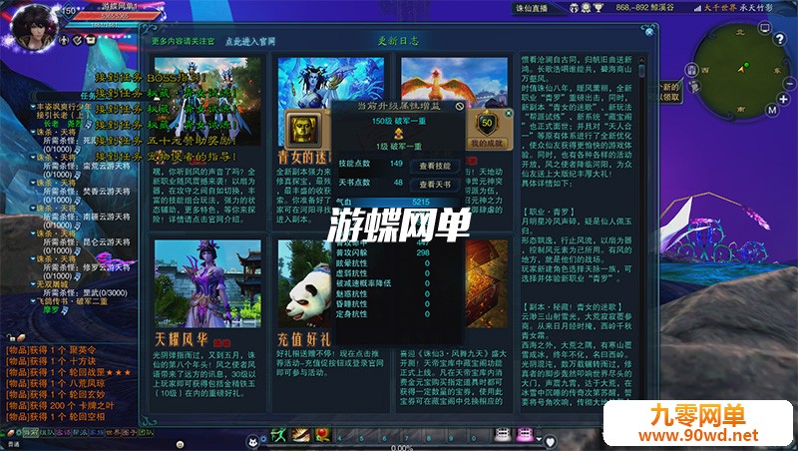Use the slashing blades skill slot
798x451 pixels.
point(300,435)
